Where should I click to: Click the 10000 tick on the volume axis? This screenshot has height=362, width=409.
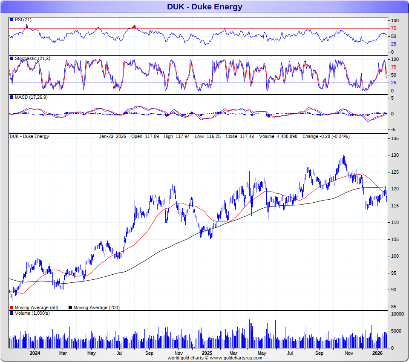click(x=397, y=314)
